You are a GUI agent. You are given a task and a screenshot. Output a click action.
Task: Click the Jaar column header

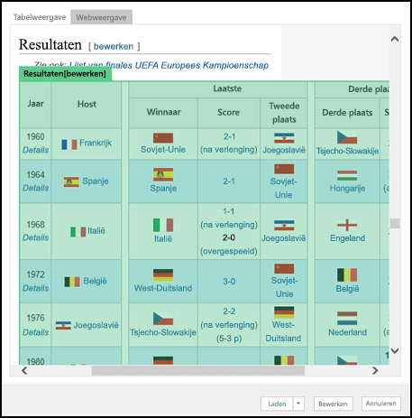[35, 104]
